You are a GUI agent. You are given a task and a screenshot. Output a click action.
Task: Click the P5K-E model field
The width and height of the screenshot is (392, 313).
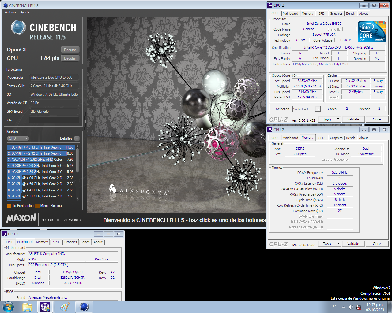point(57,259)
